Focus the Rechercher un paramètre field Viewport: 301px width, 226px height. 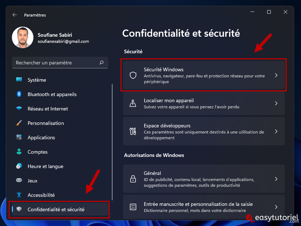coord(60,63)
